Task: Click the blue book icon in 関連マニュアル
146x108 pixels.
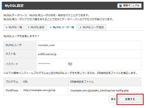Action: point(121,6)
